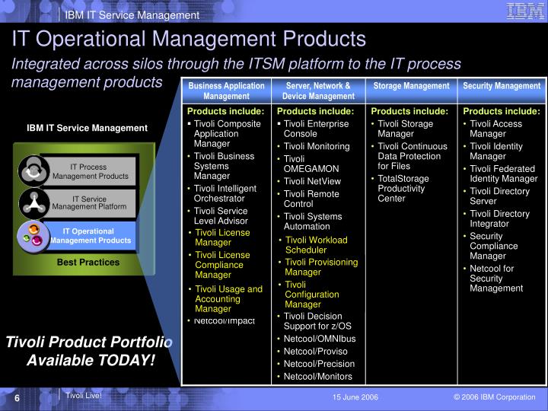Image resolution: width=548 pixels, height=411 pixels.
Task: Click Security Compliance Manager
Action: (x=493, y=246)
